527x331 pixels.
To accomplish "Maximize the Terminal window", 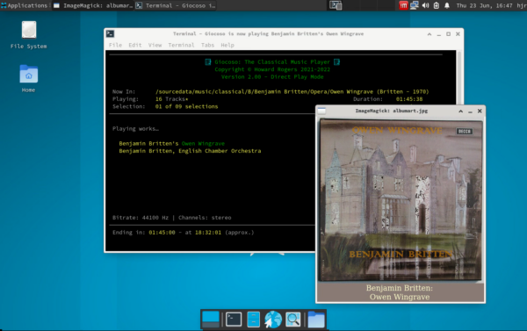I will 448,34.
